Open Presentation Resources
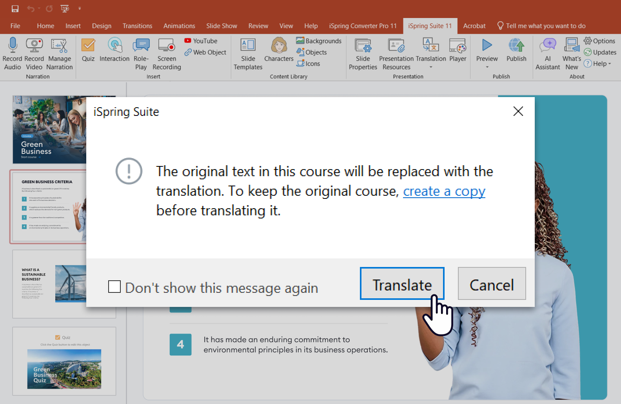The width and height of the screenshot is (621, 404). click(396, 46)
